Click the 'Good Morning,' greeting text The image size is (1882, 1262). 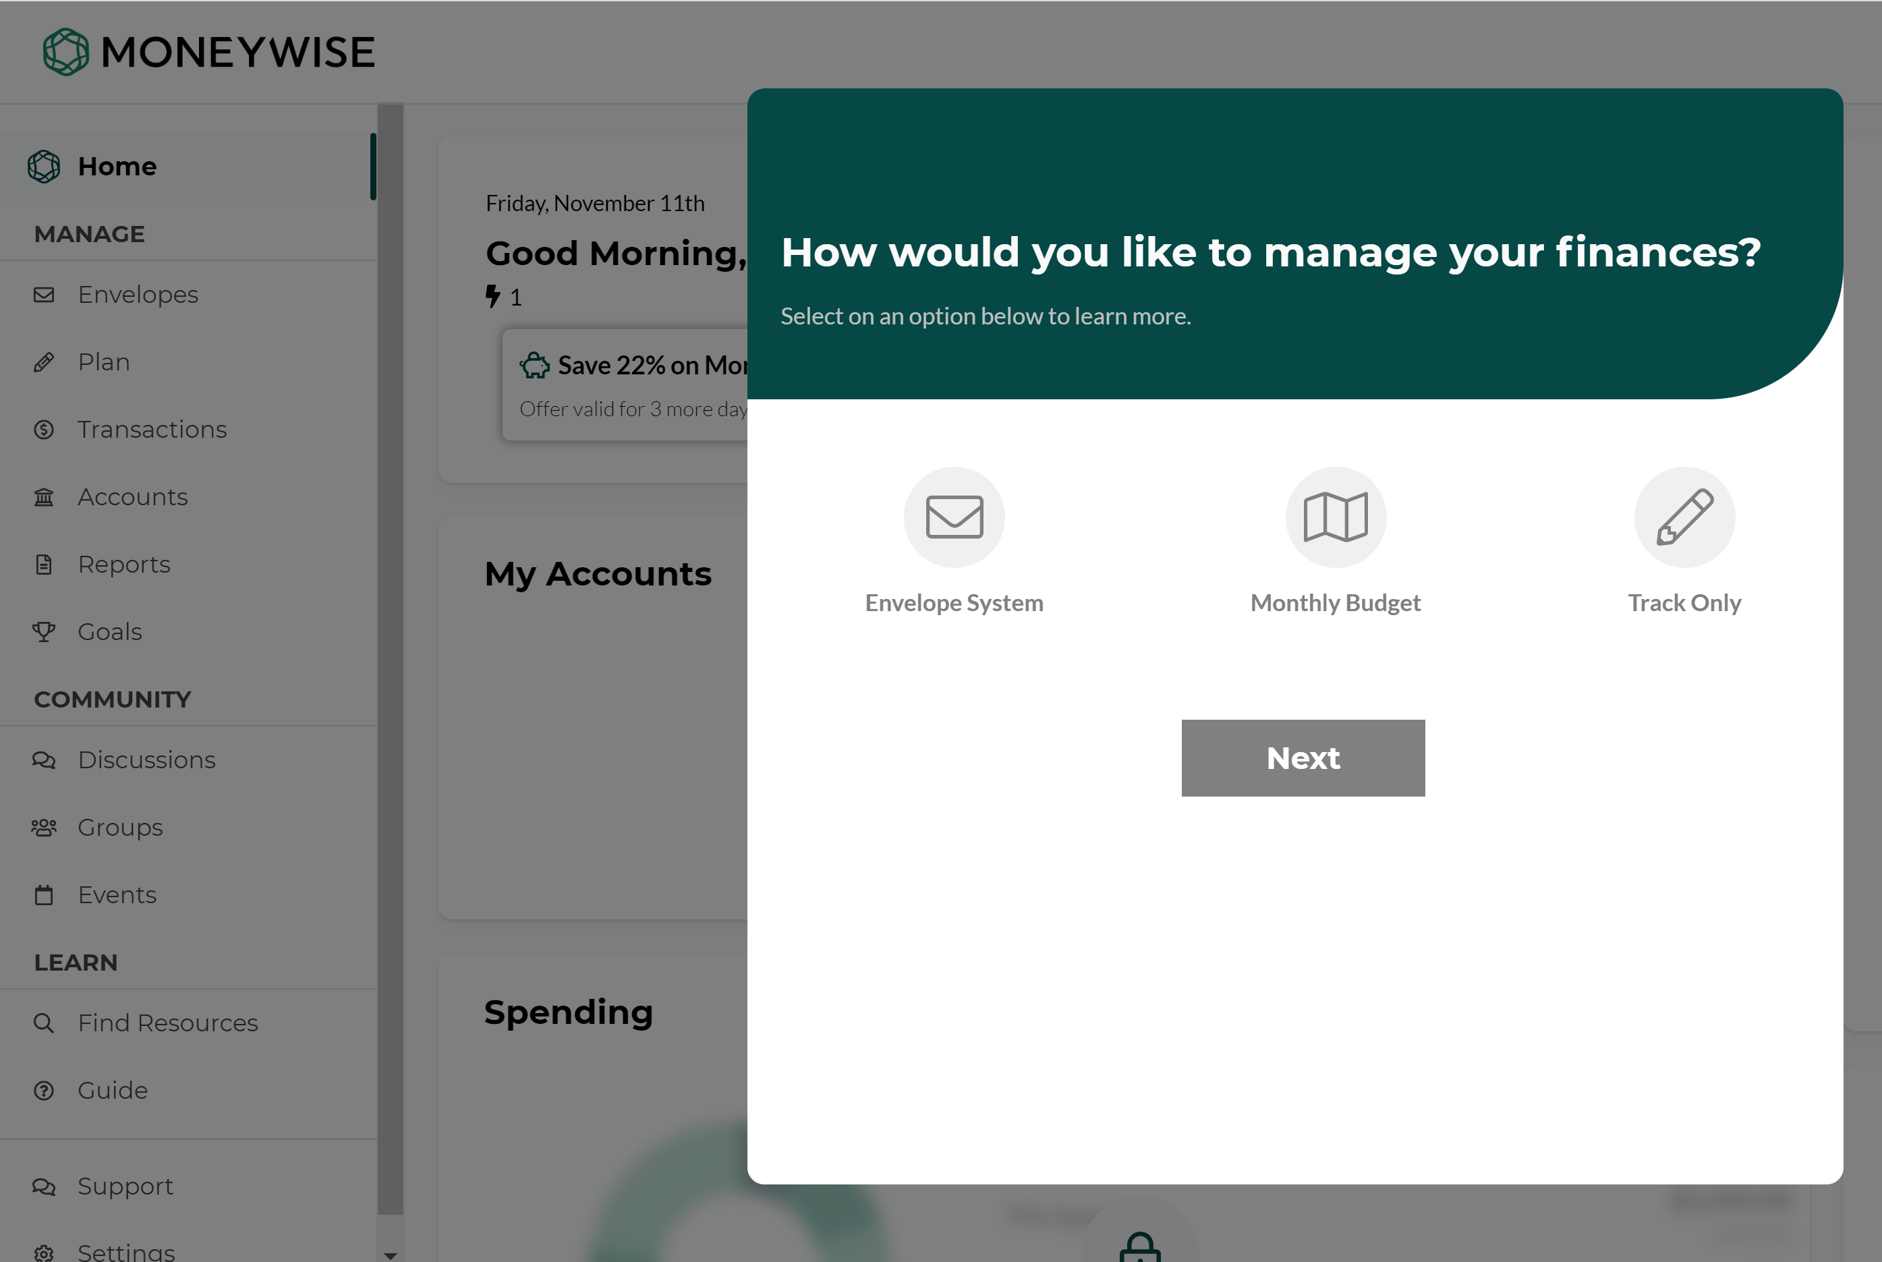(617, 254)
